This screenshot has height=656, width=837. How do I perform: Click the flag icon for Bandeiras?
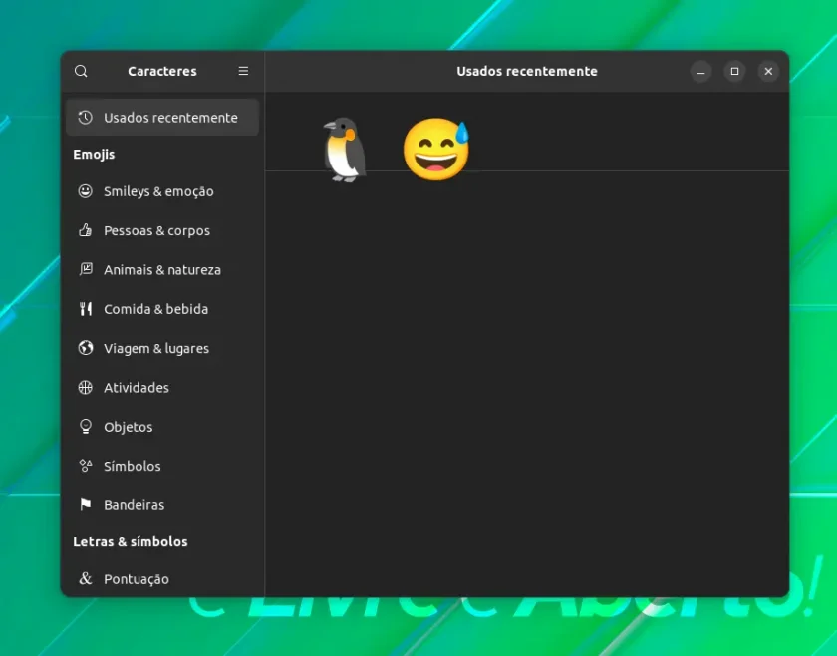[86, 504]
